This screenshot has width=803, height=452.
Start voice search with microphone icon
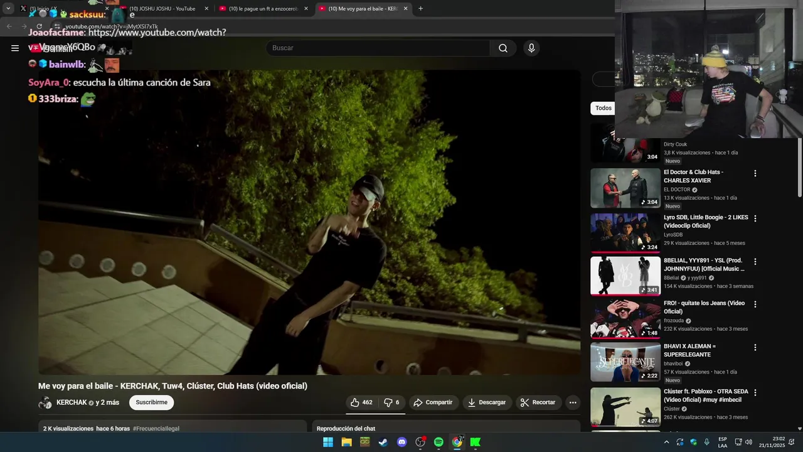[531, 48]
